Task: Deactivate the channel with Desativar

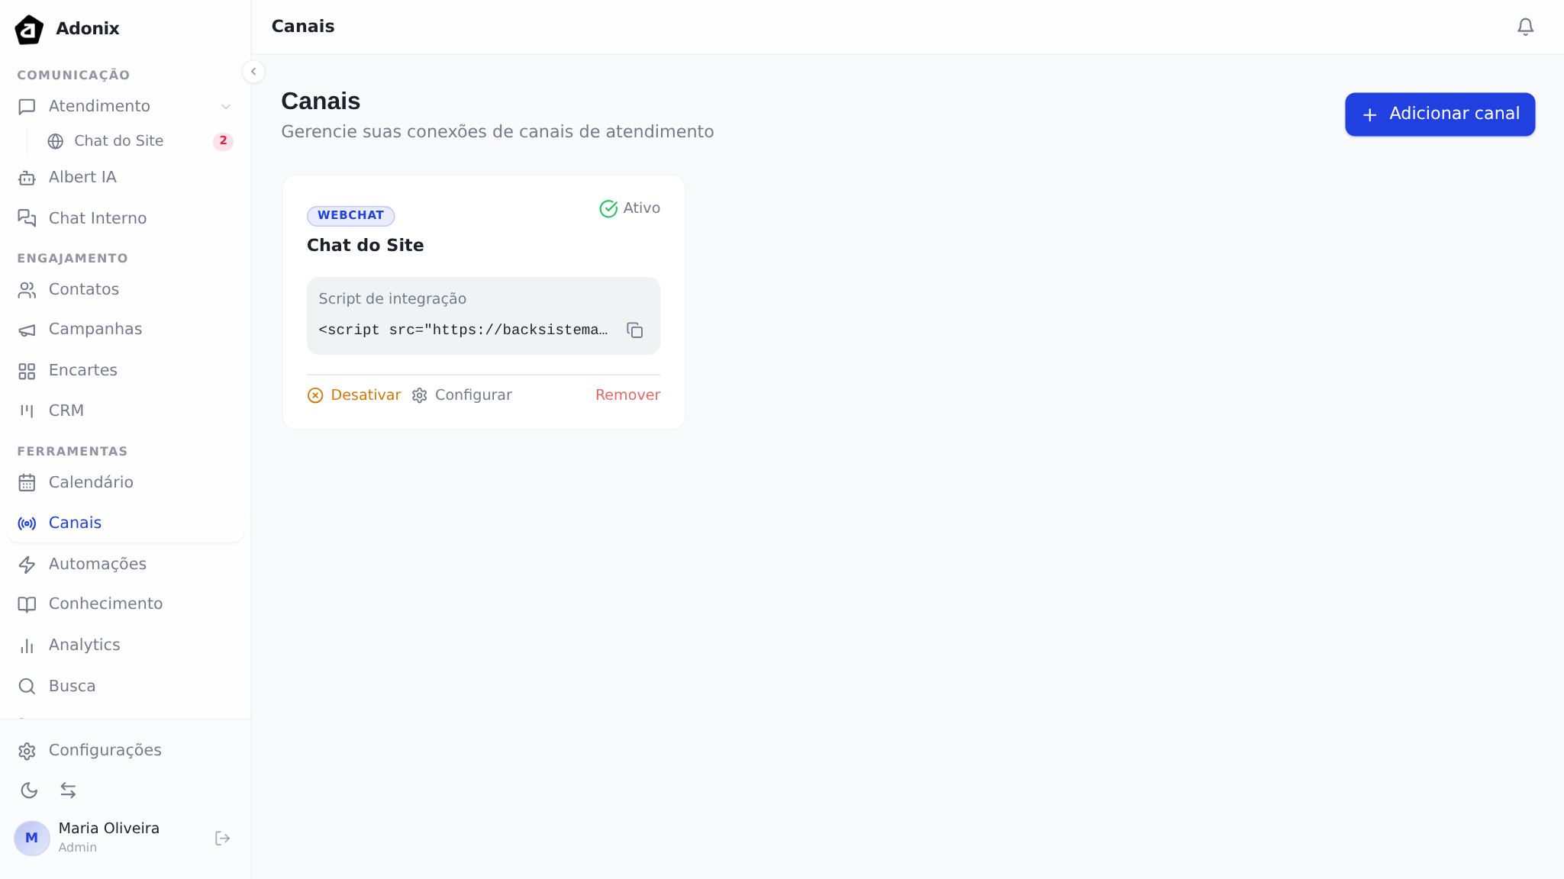Action: pos(354,395)
